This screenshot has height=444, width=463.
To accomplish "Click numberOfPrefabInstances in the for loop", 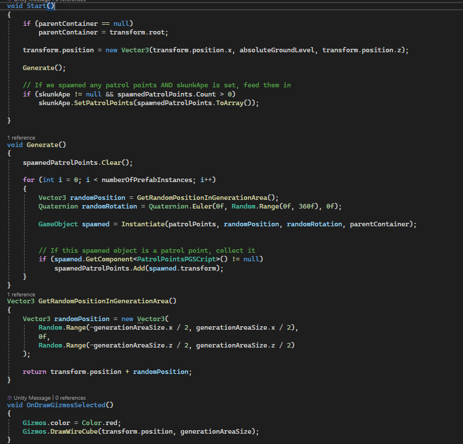I will 147,180.
